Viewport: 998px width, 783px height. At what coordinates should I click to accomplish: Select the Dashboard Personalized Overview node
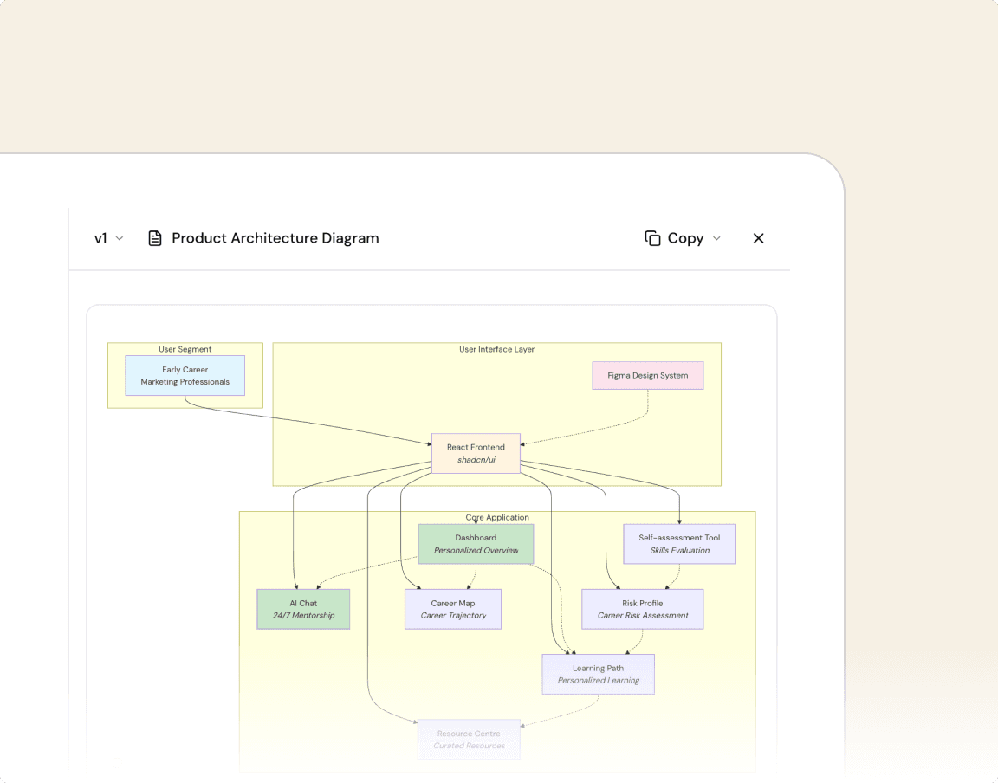click(476, 544)
